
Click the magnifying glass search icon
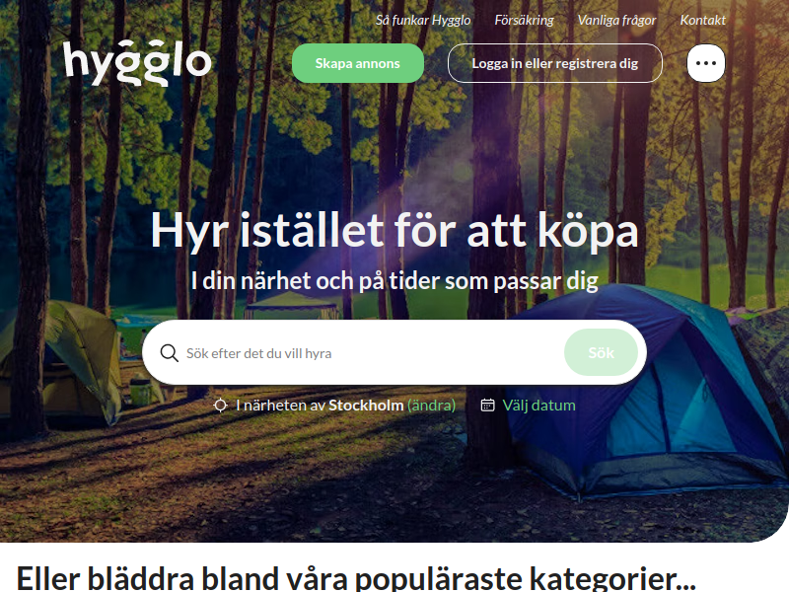[169, 353]
